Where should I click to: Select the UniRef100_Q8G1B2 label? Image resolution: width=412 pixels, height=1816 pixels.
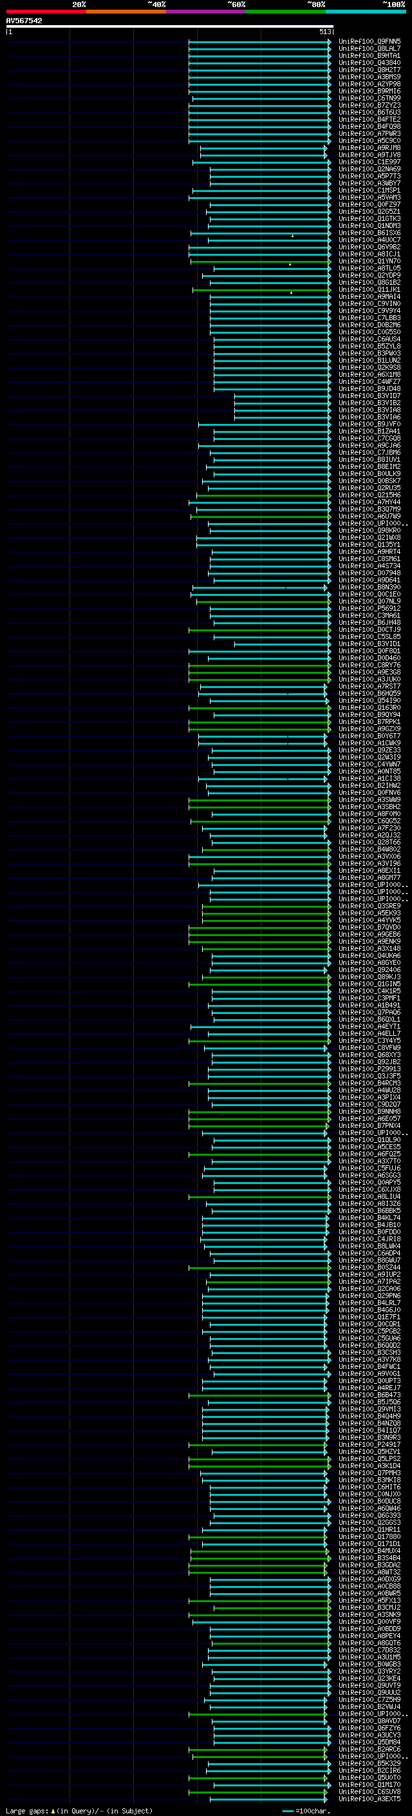pyautogui.click(x=370, y=282)
